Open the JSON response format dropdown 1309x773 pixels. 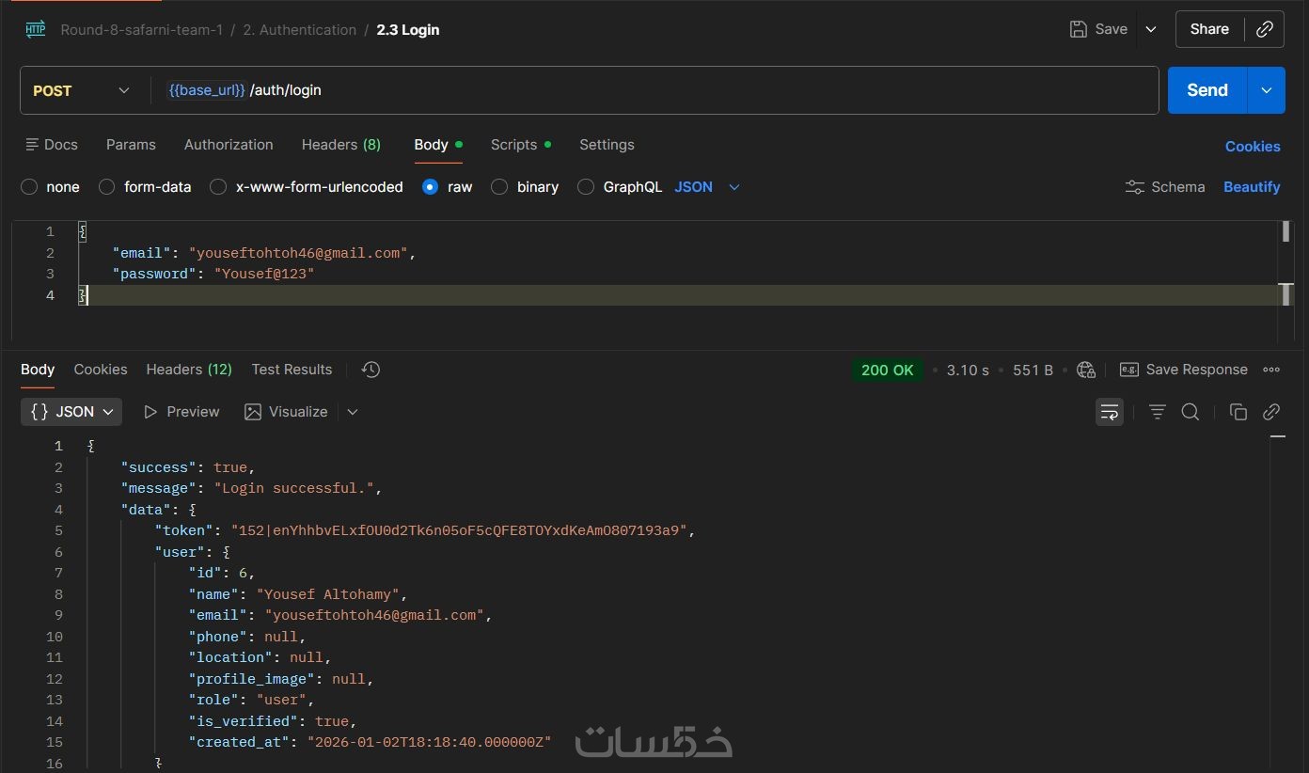click(71, 412)
